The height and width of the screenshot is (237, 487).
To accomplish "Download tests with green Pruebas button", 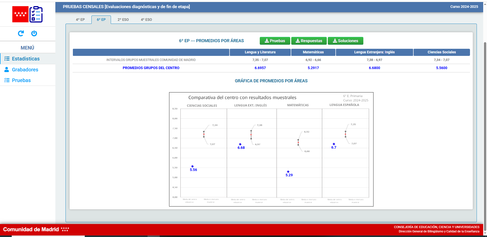I will pos(275,41).
